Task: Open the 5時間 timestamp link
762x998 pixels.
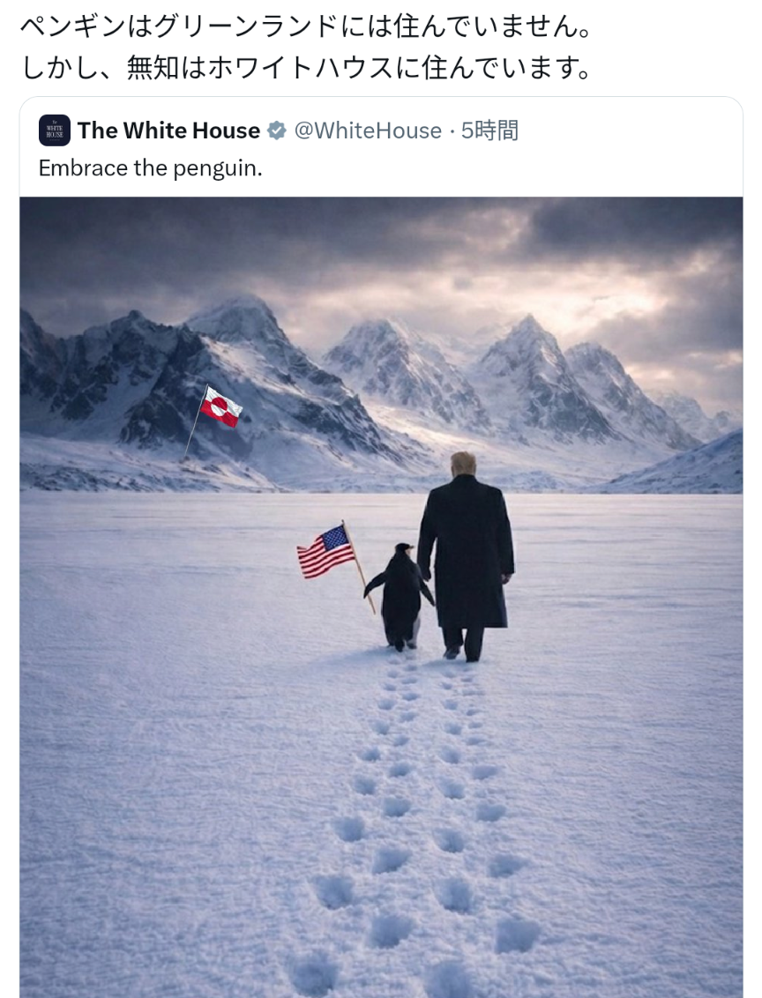Action: click(489, 130)
